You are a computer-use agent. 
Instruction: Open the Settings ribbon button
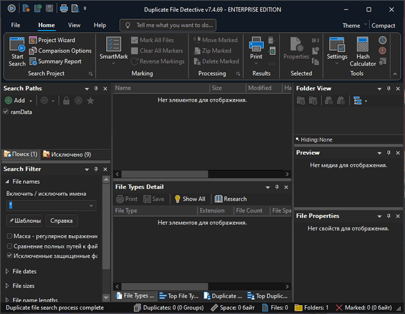(x=337, y=51)
